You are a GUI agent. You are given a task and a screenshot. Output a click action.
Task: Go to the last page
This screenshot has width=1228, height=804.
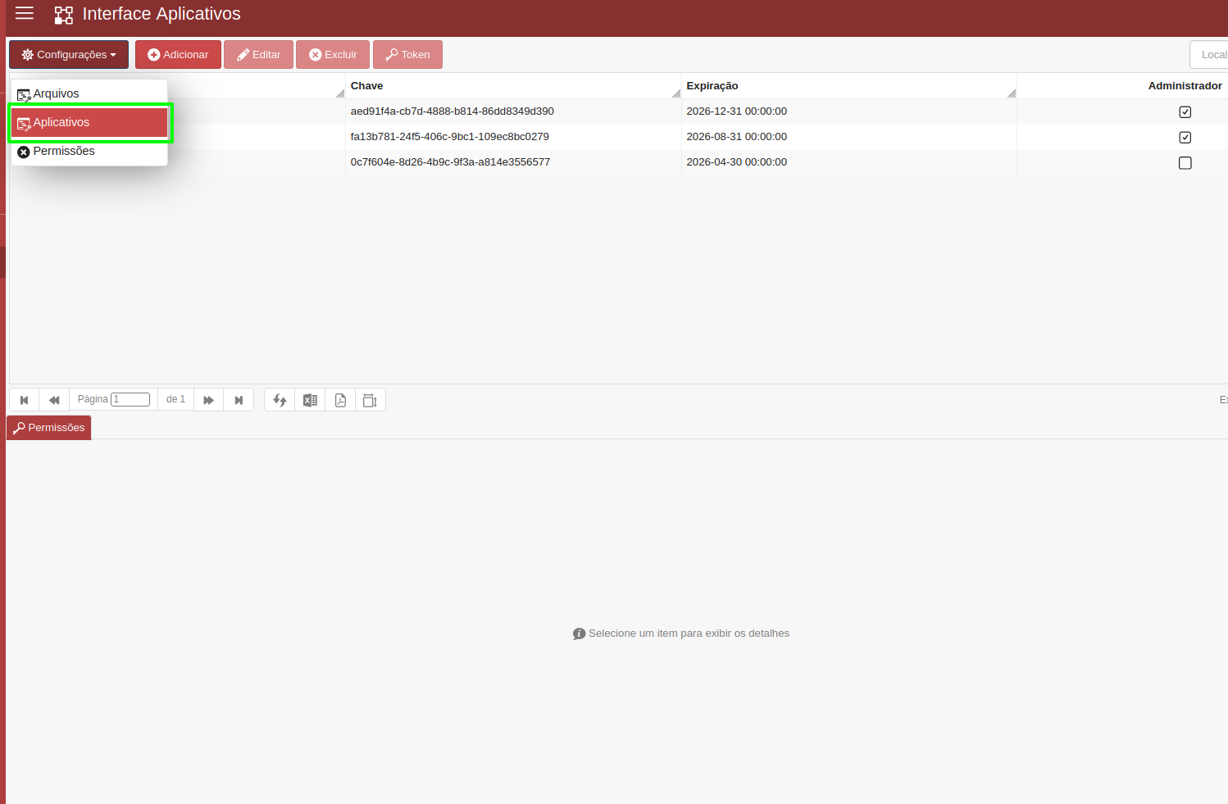pos(239,400)
